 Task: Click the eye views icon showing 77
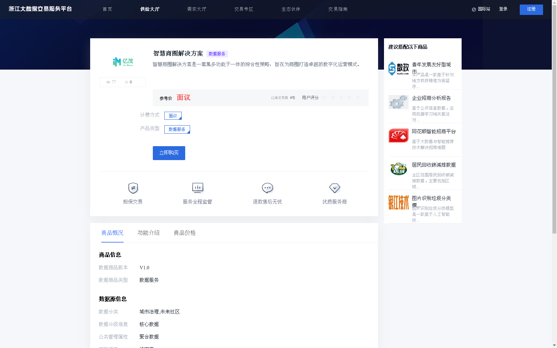pos(108,82)
